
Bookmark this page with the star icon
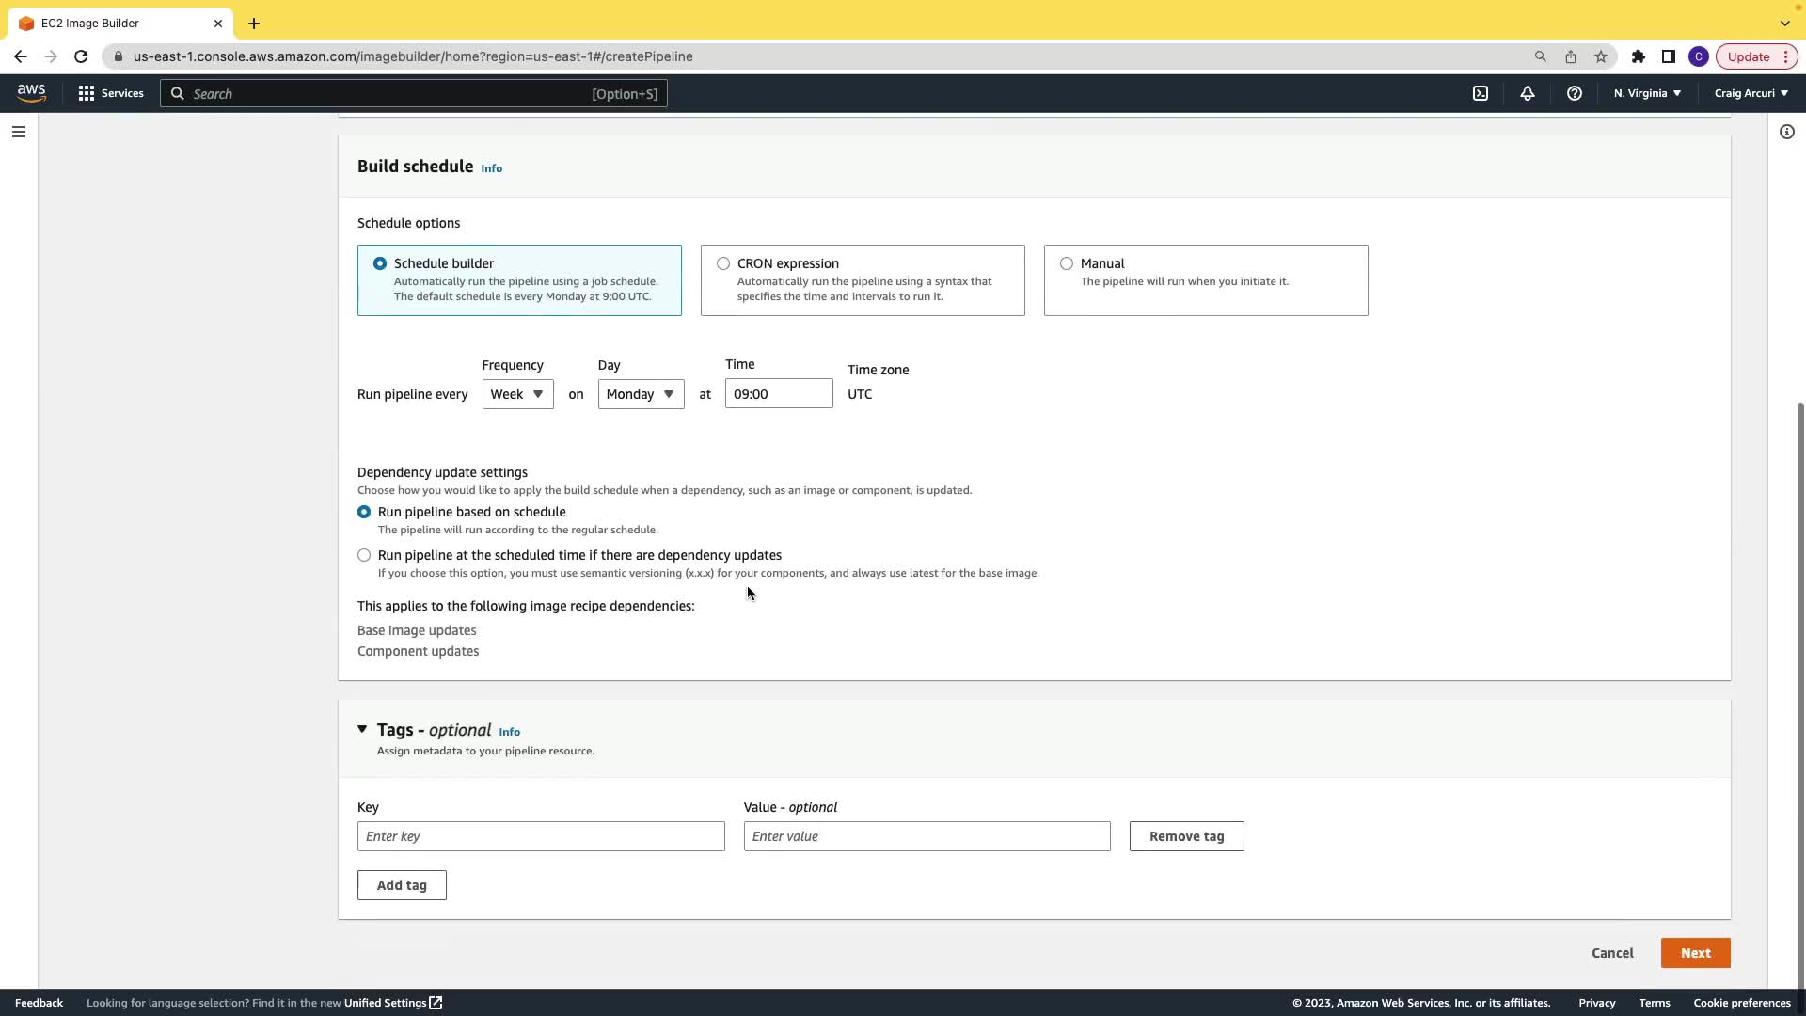(x=1601, y=56)
